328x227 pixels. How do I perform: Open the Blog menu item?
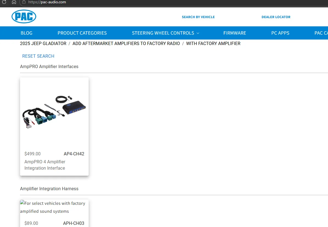[x=27, y=33]
